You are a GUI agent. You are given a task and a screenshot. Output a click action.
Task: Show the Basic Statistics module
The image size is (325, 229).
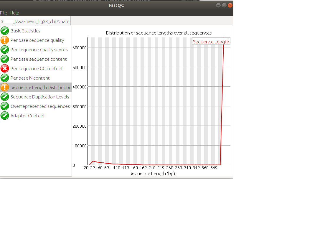click(26, 31)
